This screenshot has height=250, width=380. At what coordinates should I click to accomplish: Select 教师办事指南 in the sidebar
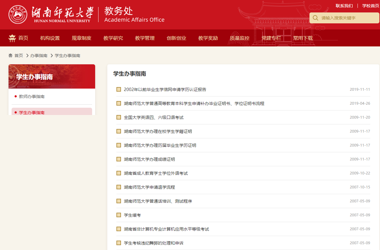32,96
